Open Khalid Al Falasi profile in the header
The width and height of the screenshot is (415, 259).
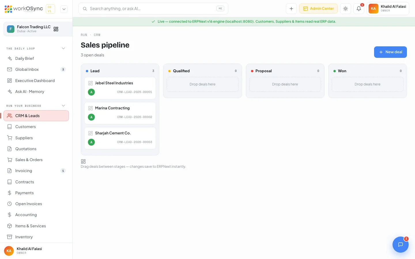[388, 9]
